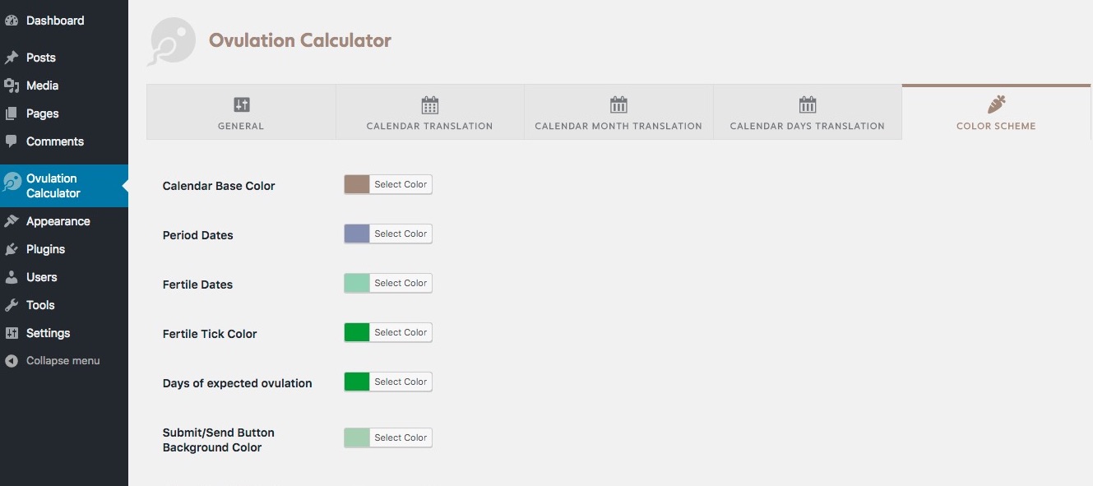
Task: Click the Appearance paintbrush icon
Action: coord(12,221)
